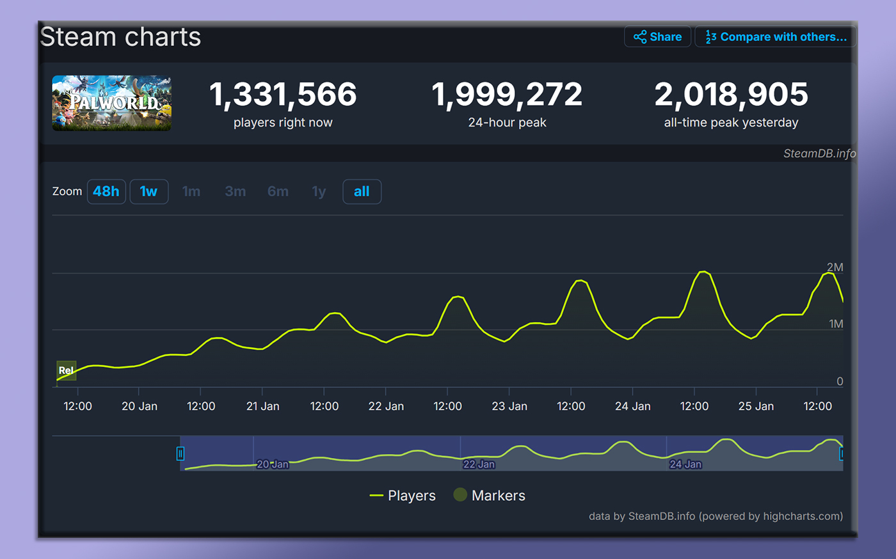Image resolution: width=896 pixels, height=559 pixels.
Task: Open the Palworld game thumbnail
Action: (x=111, y=103)
